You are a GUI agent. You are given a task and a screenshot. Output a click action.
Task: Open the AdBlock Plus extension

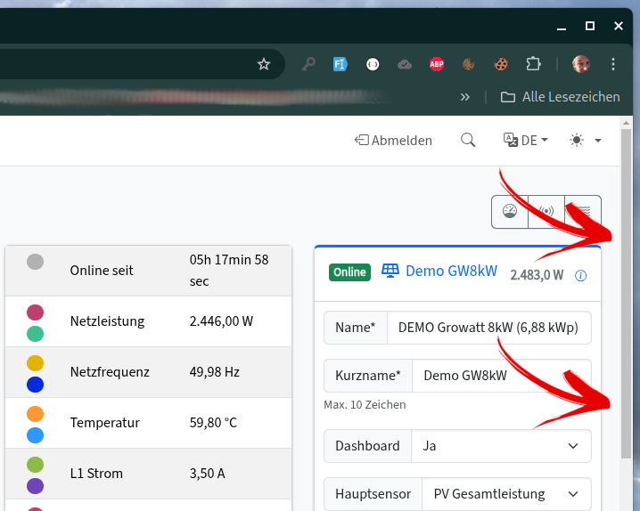pos(437,64)
